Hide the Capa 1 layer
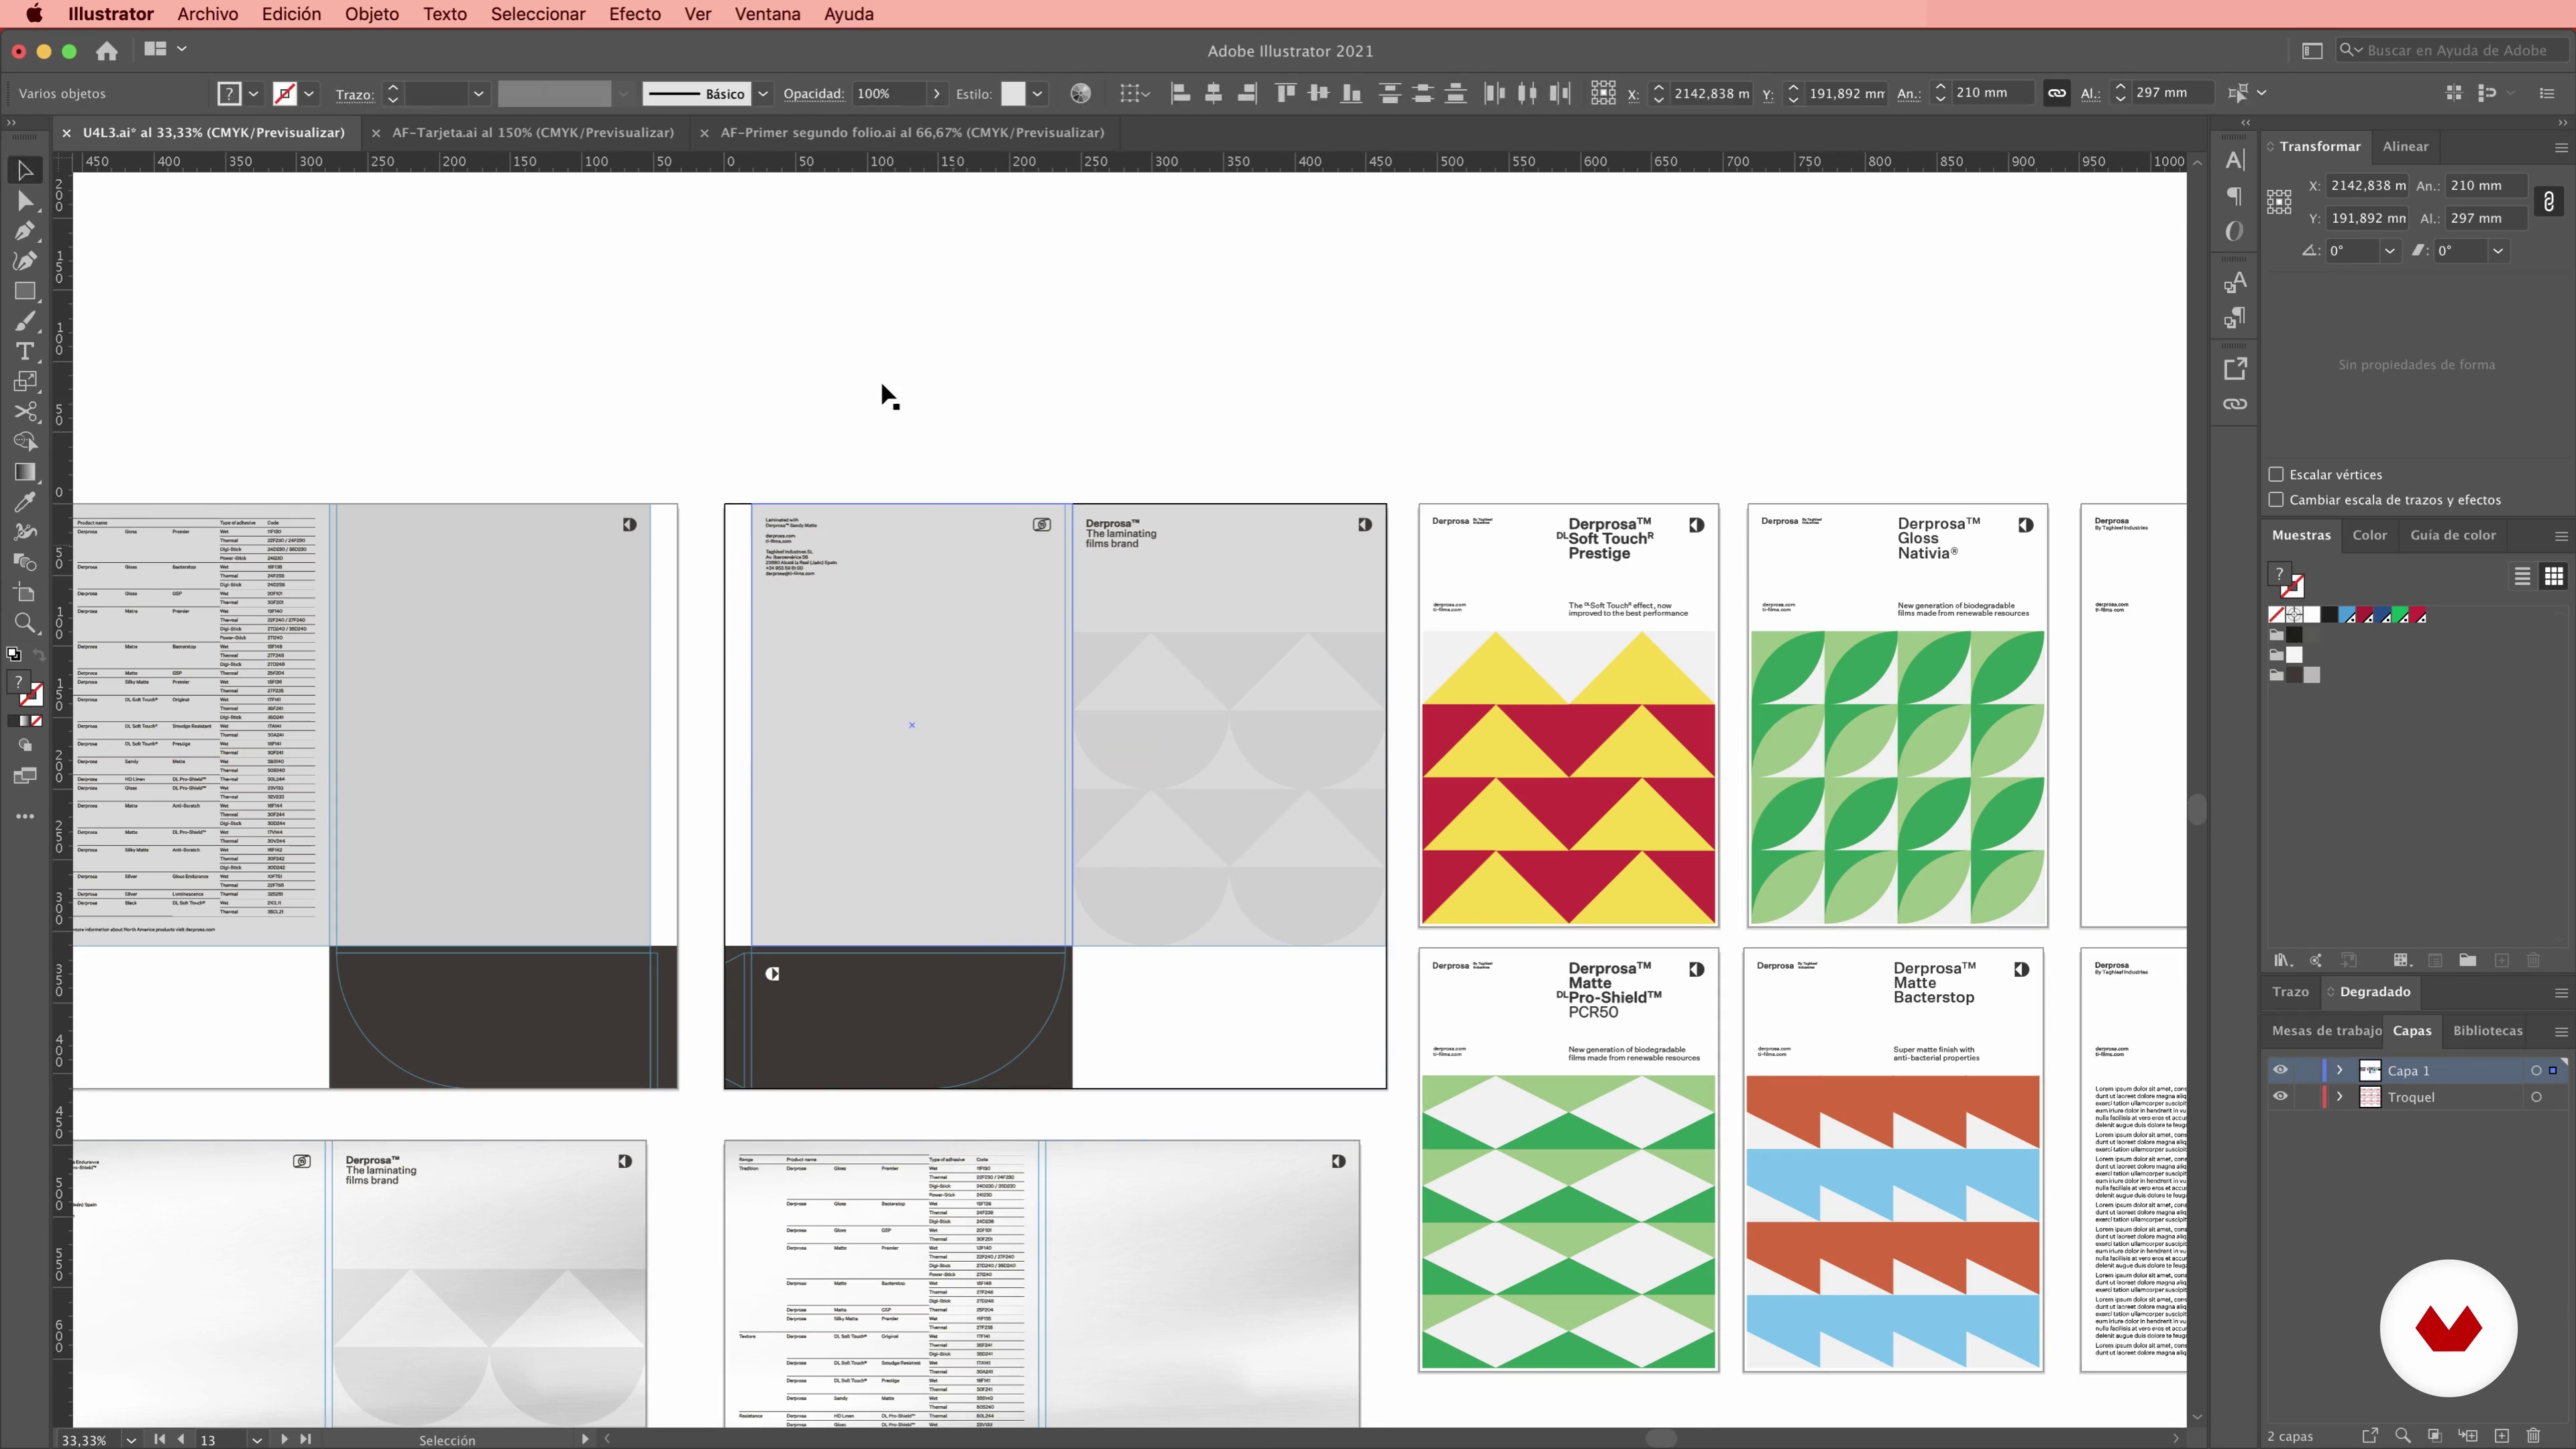This screenshot has height=1449, width=2576. tap(2280, 1070)
